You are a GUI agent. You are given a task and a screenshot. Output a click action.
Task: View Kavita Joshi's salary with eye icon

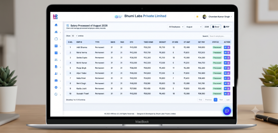pyautogui.click(x=226, y=88)
